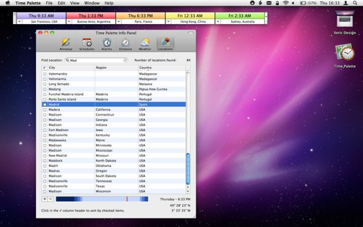The width and height of the screenshot is (363, 227).
Task: Open the Edit menu in menu bar
Action: pos(61,3)
